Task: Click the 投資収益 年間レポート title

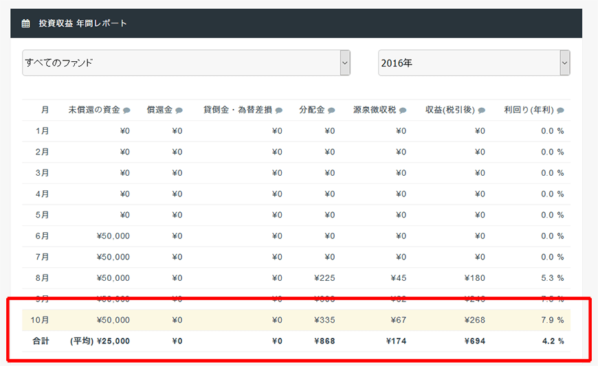Action: click(82, 23)
